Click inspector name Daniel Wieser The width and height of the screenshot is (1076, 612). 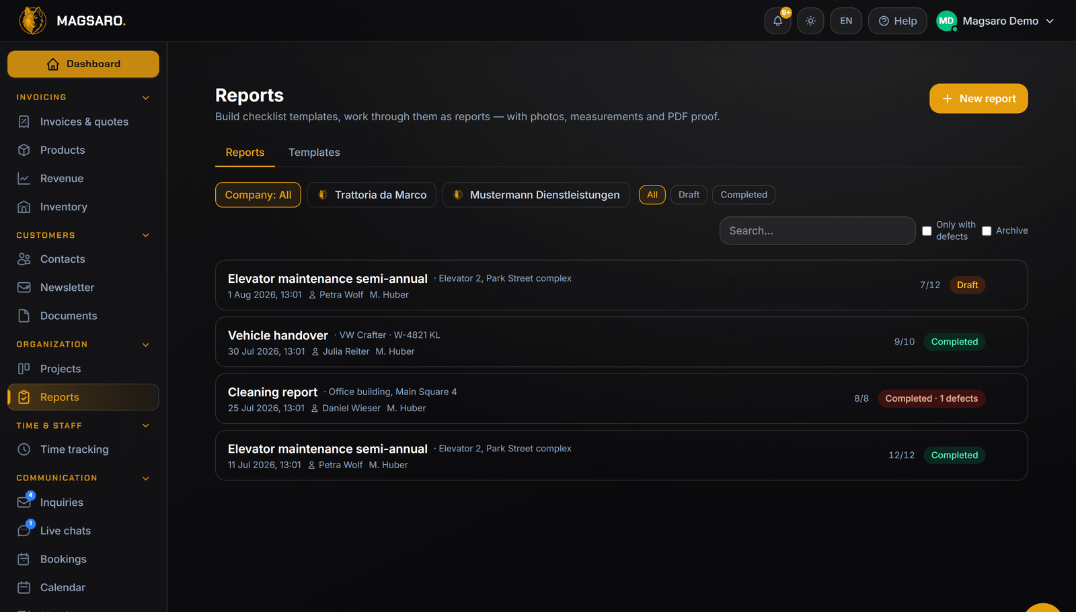351,408
